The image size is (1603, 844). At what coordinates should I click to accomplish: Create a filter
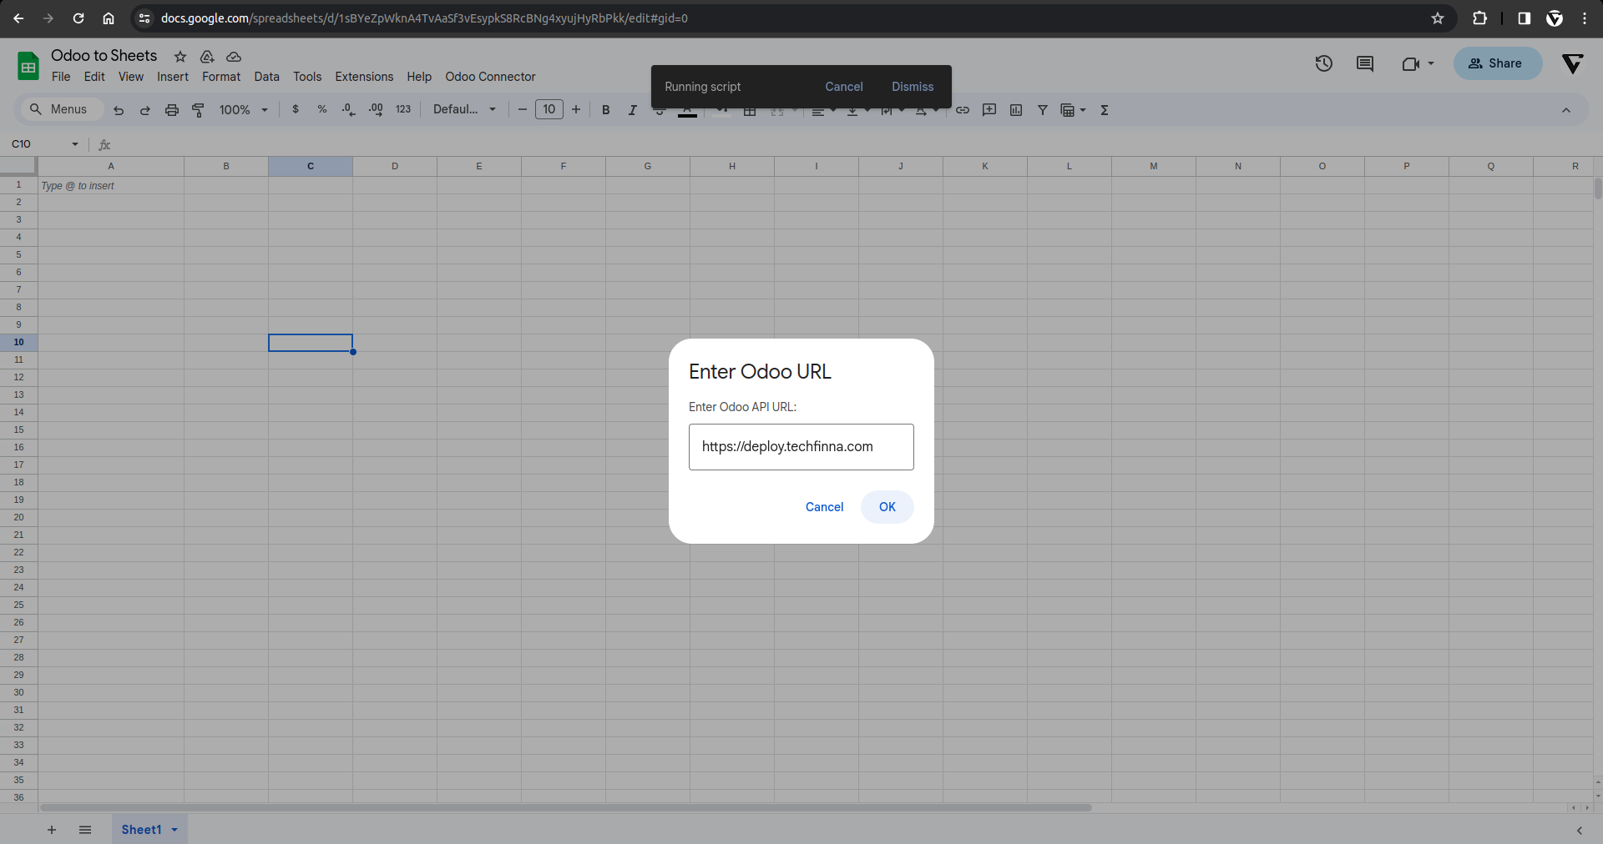1043,109
